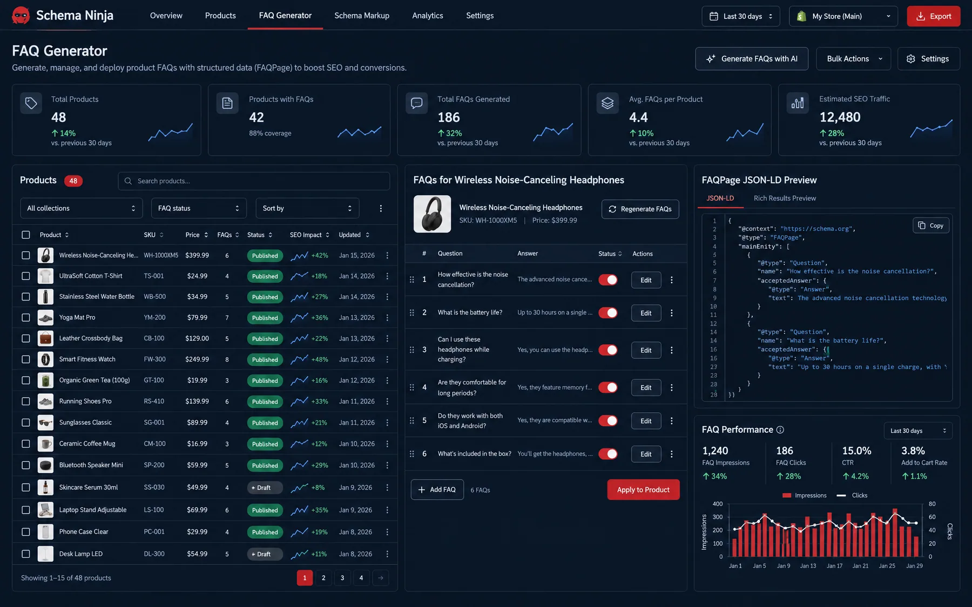Image resolution: width=972 pixels, height=607 pixels.
Task: Open the Sort by dropdown
Action: [x=307, y=208]
